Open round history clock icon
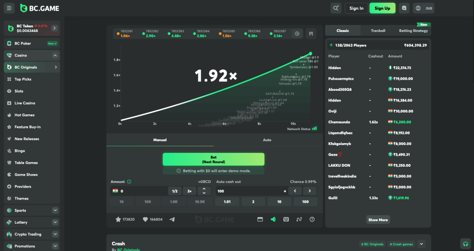474x251 pixels. [x=297, y=33]
